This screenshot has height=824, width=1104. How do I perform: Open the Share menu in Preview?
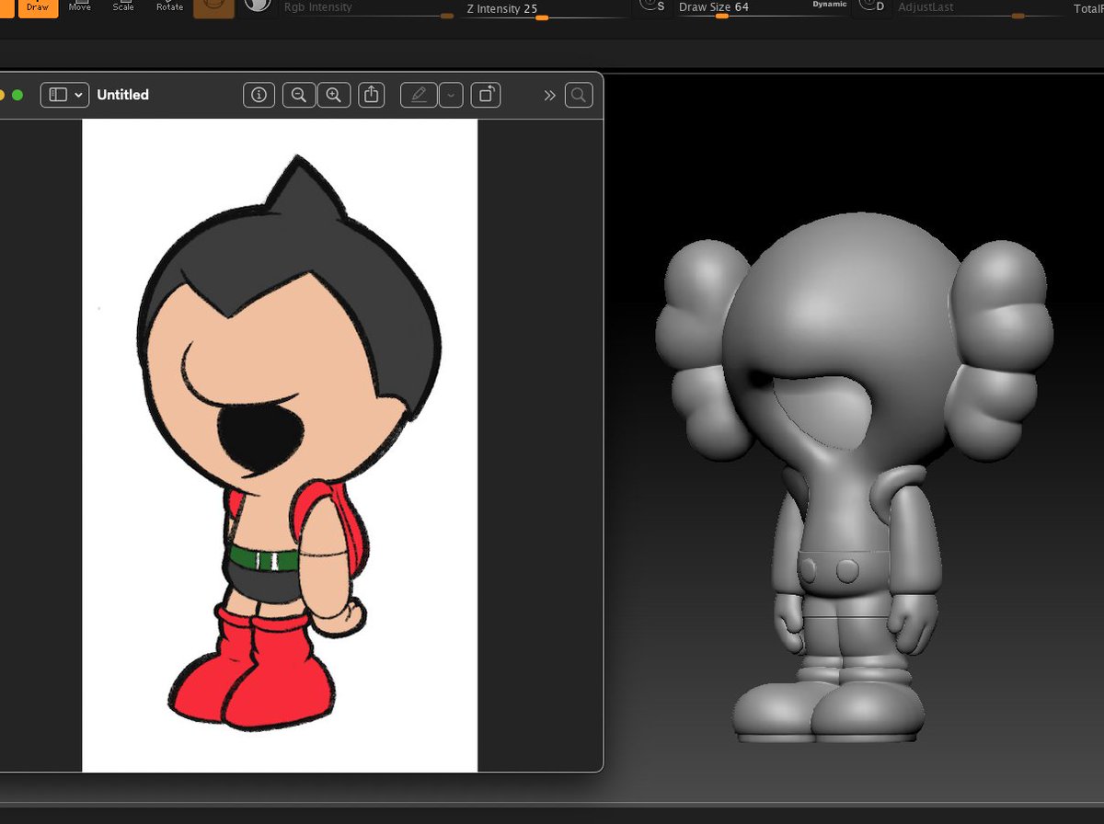coord(372,95)
